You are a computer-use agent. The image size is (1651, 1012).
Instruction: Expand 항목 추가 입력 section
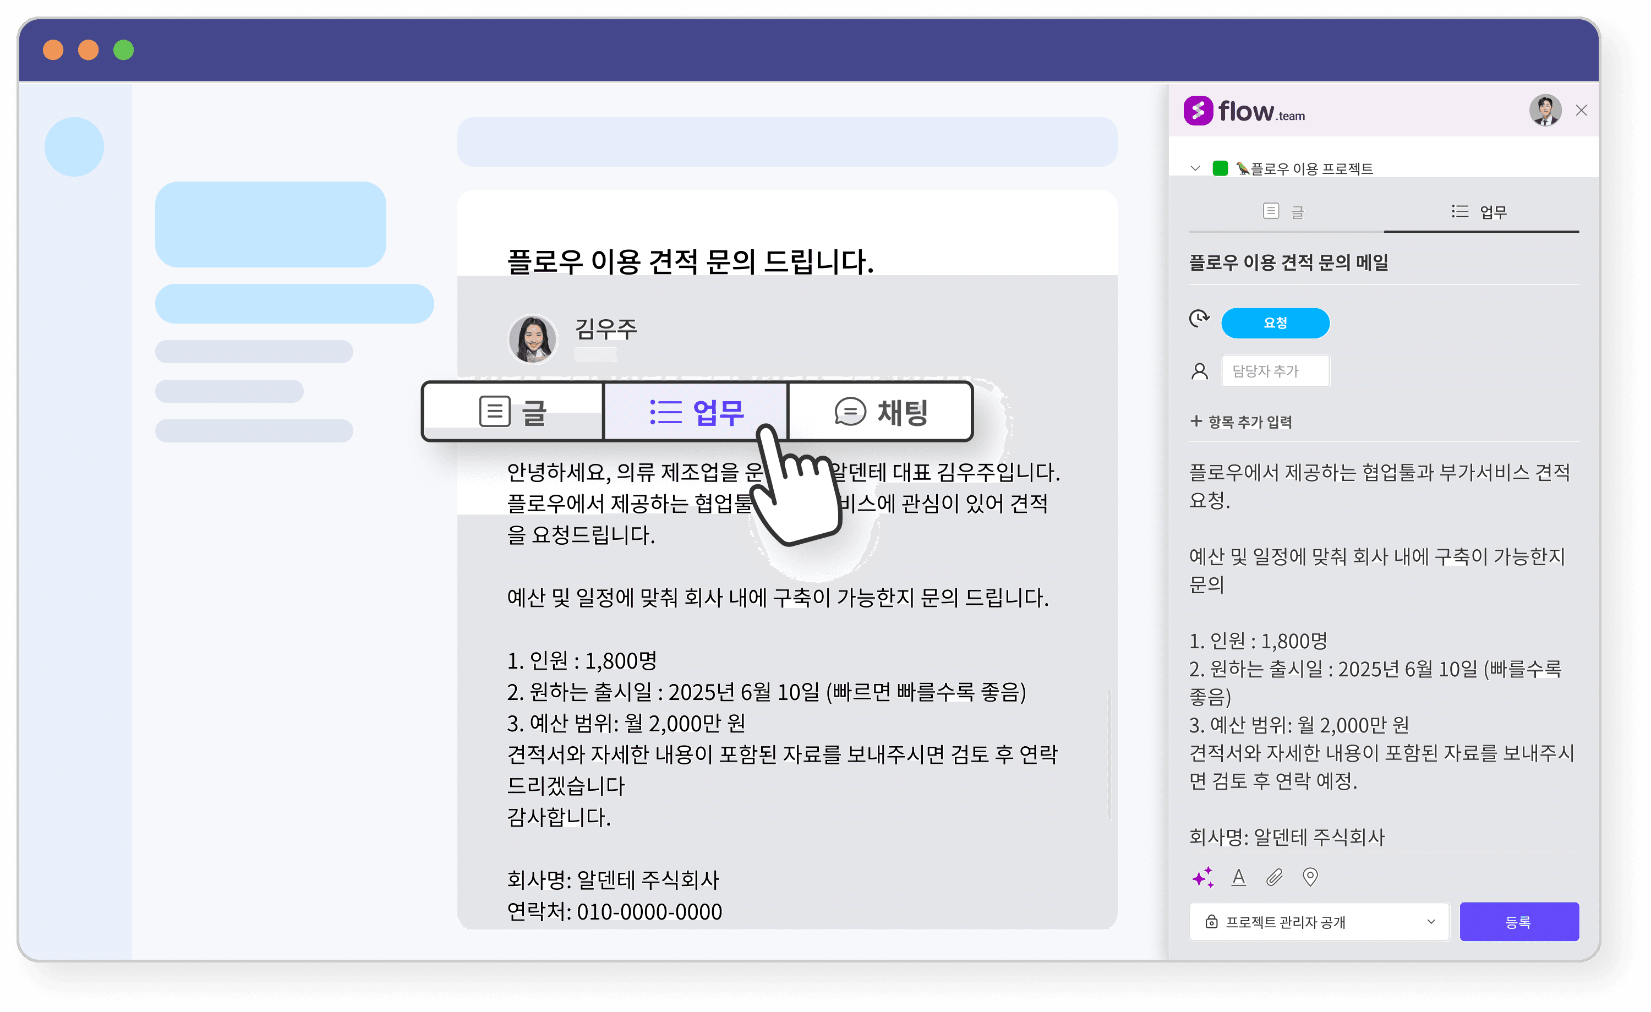[x=1240, y=422]
